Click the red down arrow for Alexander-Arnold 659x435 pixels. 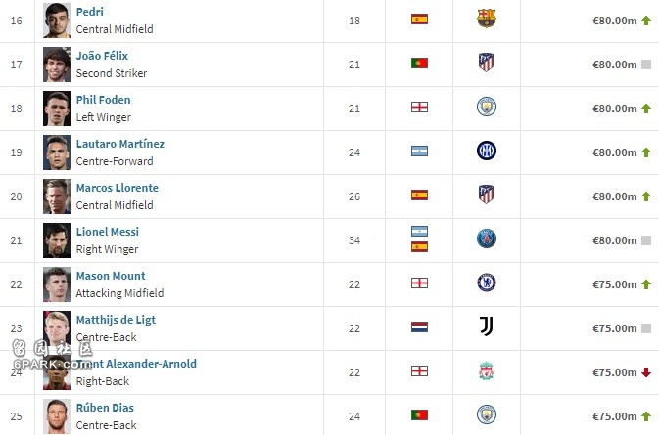click(x=646, y=372)
